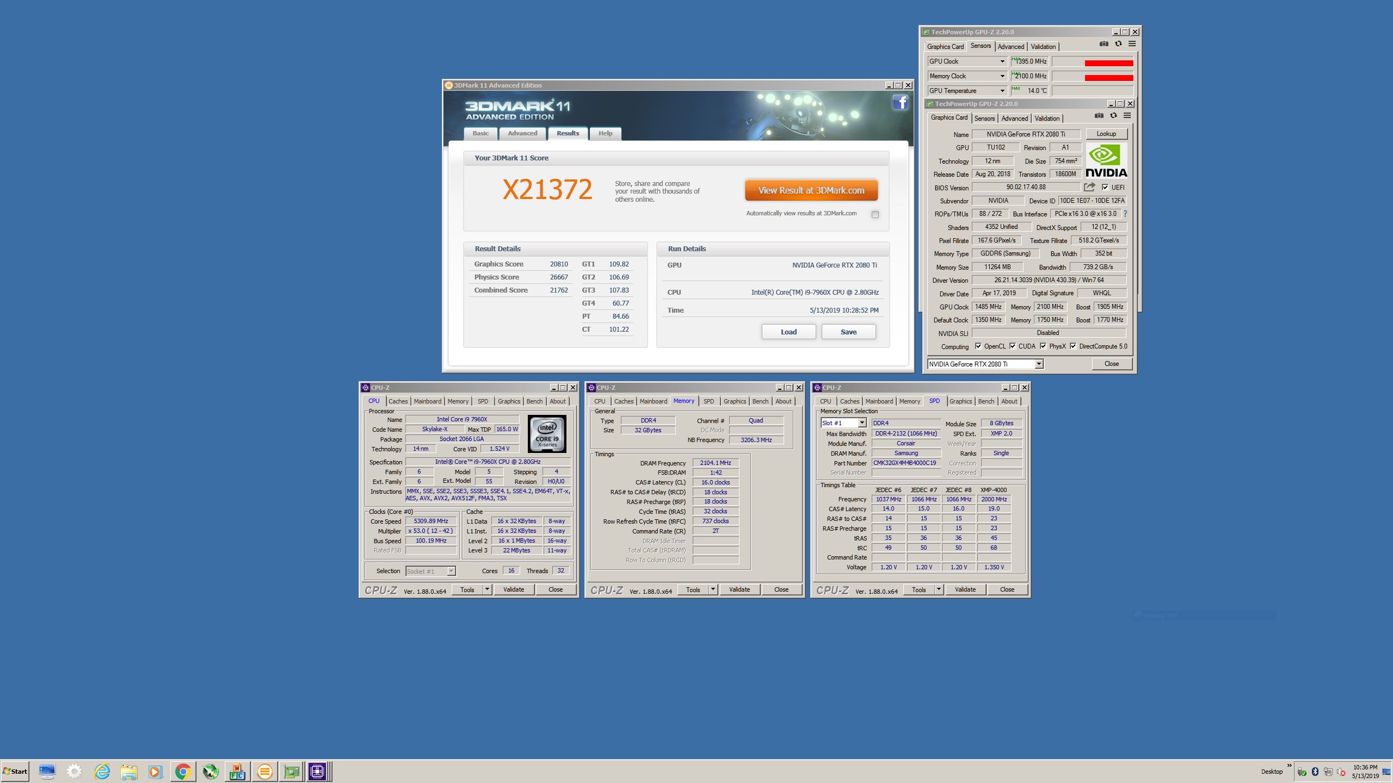Toggle the OpenCL checkbox in GPU-Z
The image size is (1393, 783).
978,346
